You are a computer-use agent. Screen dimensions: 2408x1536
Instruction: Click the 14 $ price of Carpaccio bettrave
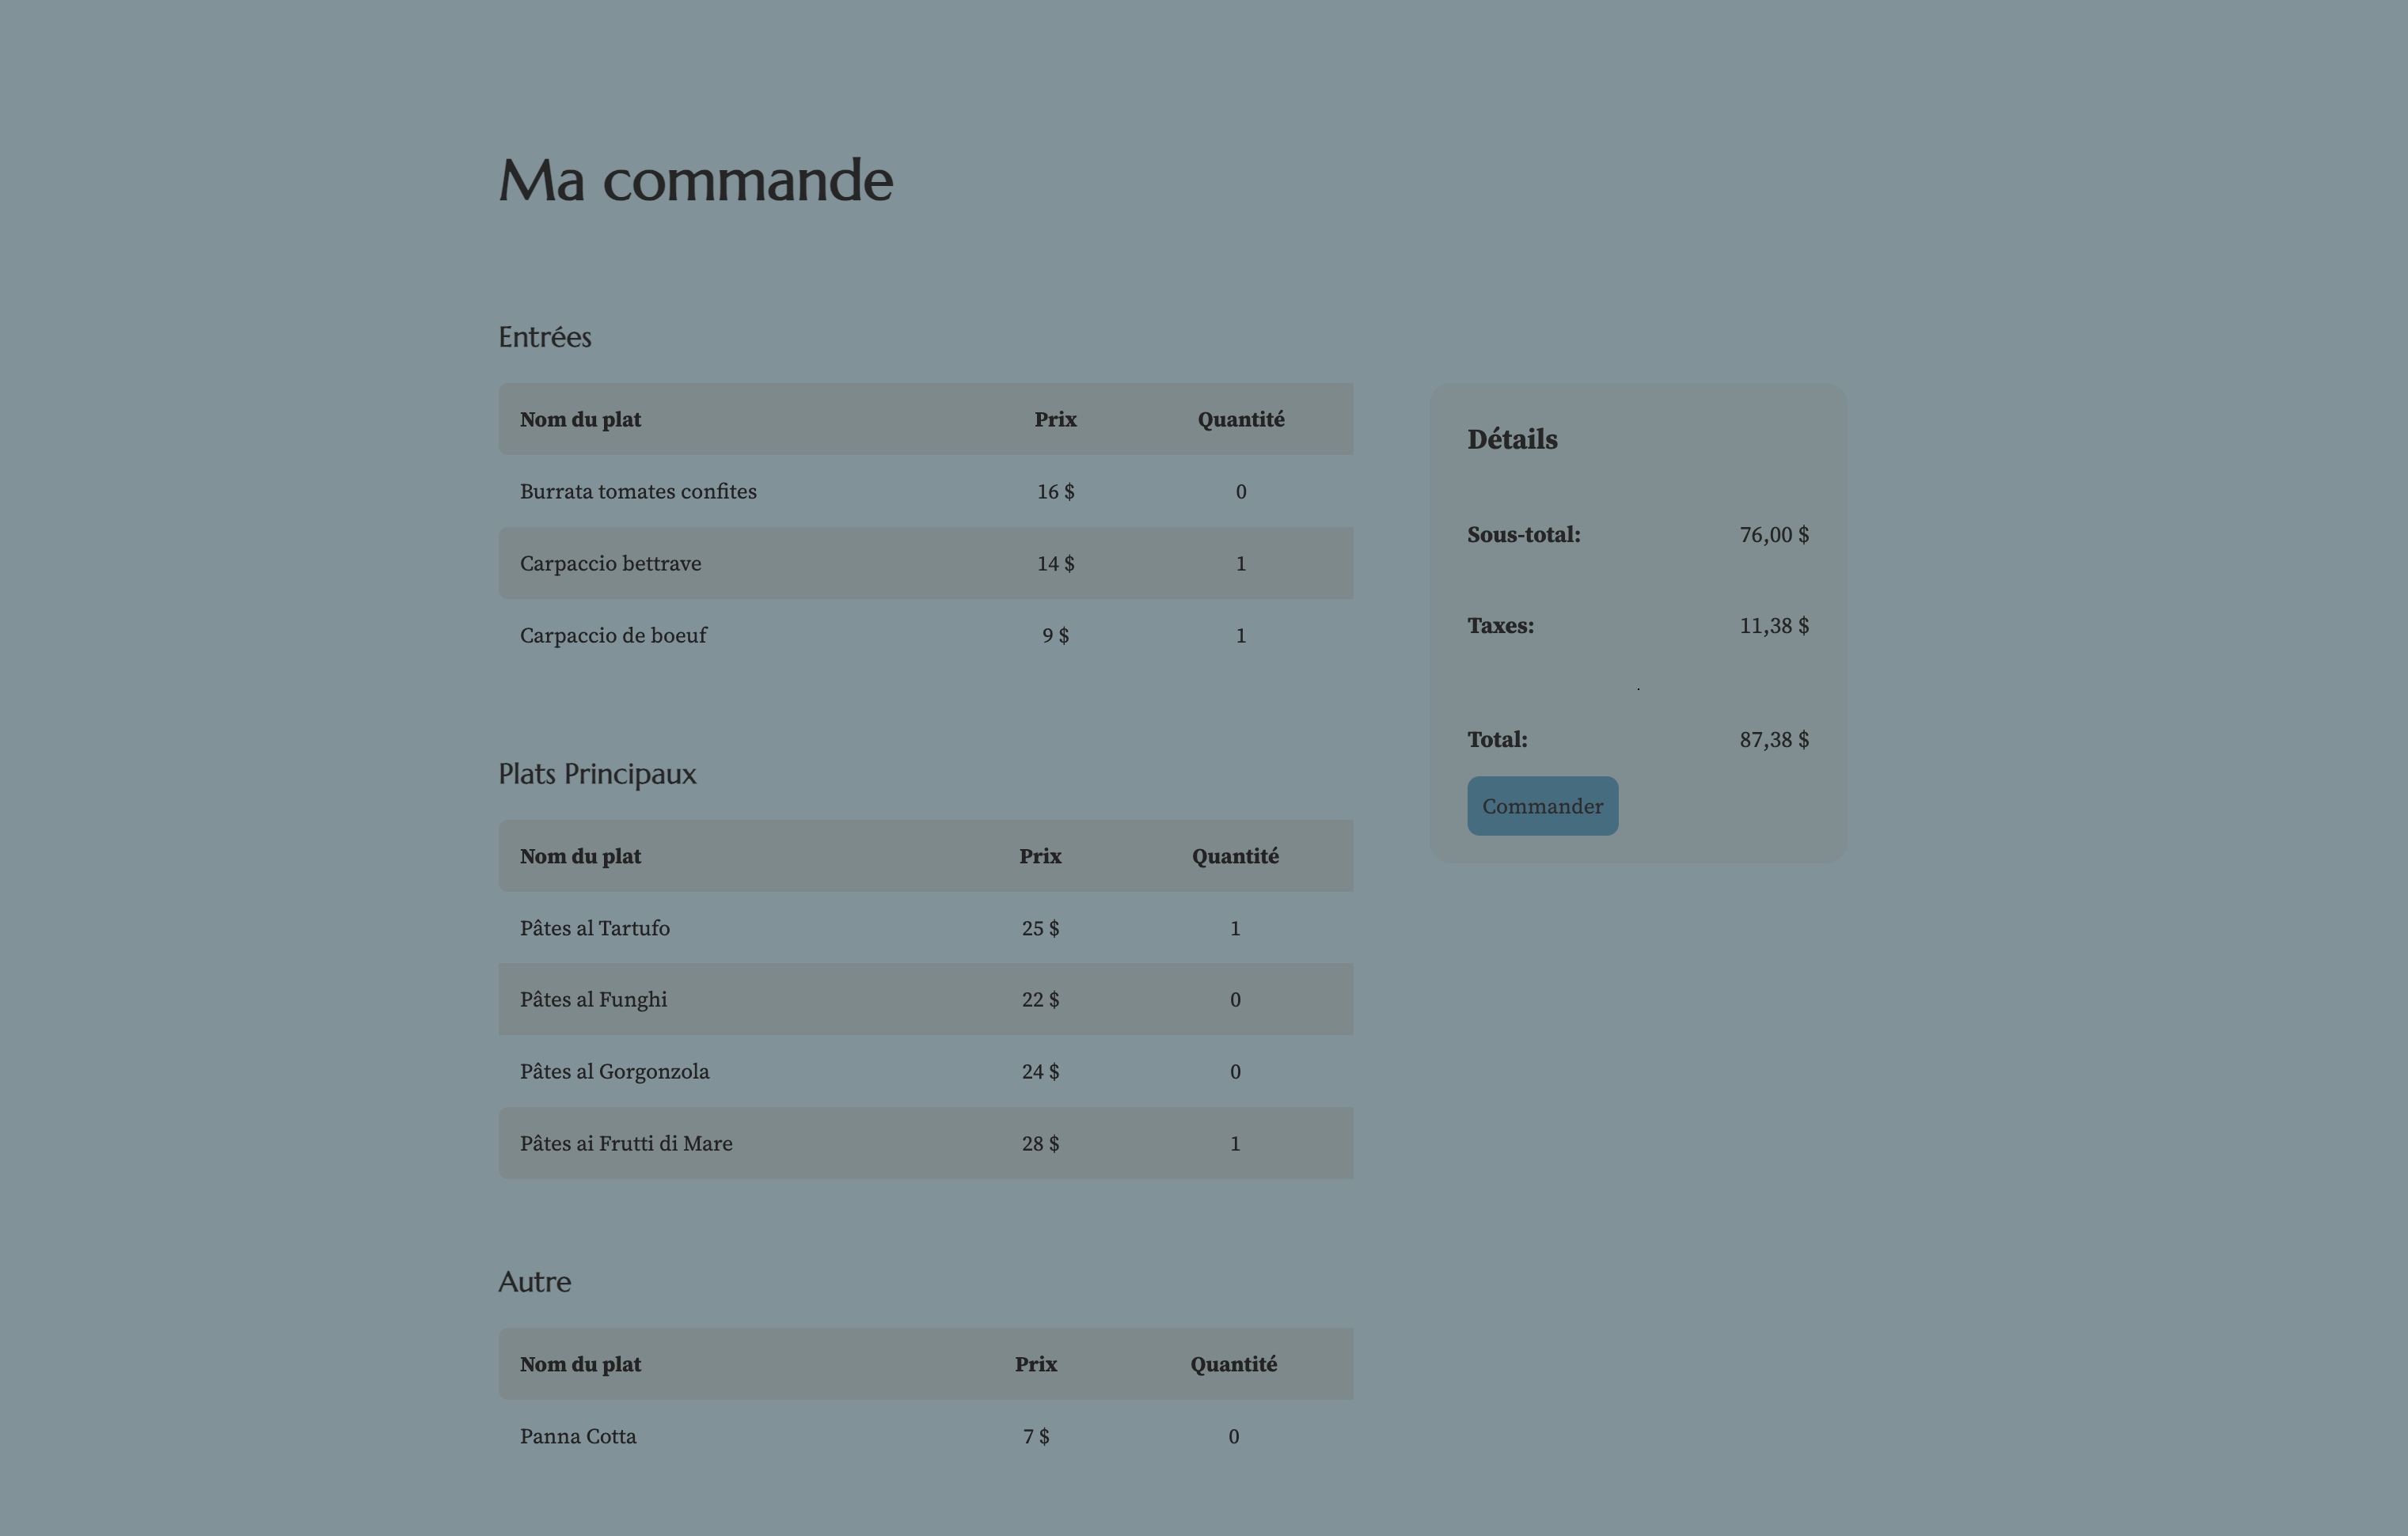point(1055,563)
